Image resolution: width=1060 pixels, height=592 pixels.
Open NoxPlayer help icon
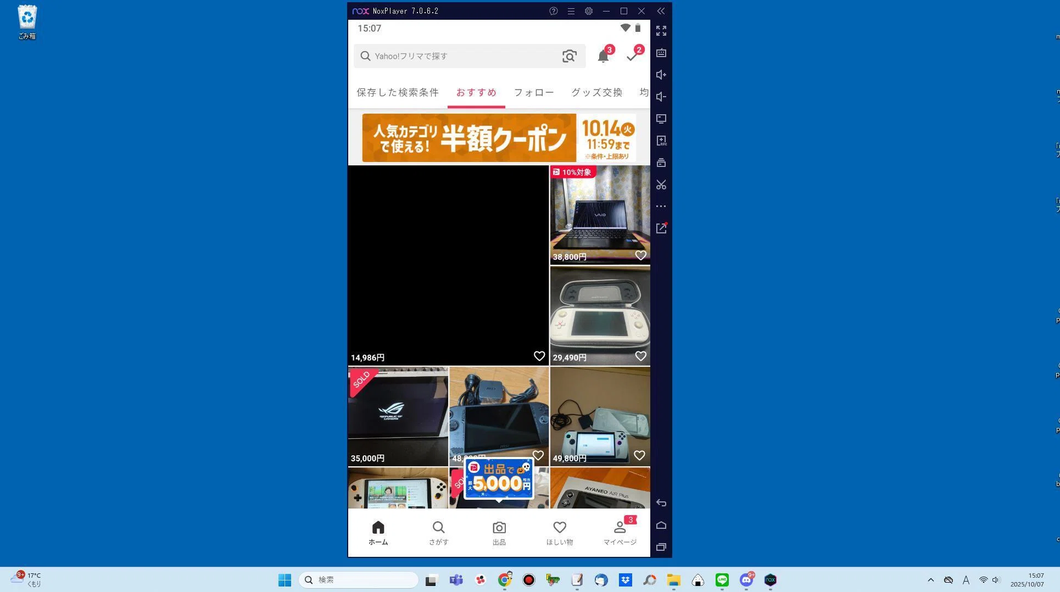(x=554, y=11)
